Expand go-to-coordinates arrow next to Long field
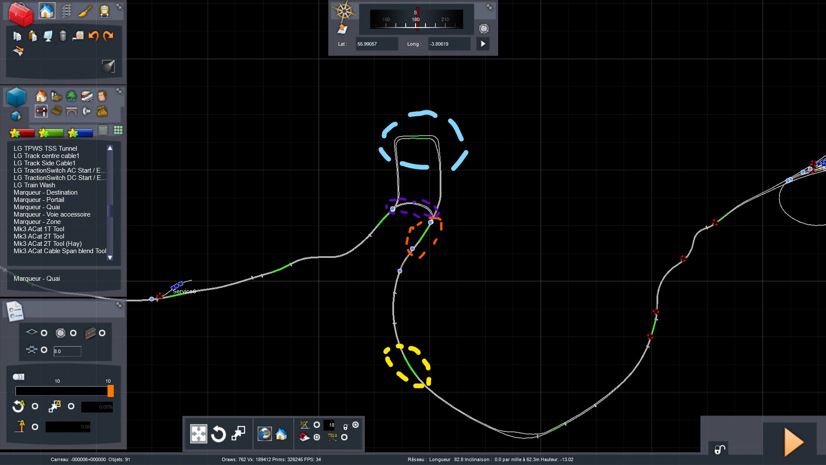 pyautogui.click(x=483, y=44)
